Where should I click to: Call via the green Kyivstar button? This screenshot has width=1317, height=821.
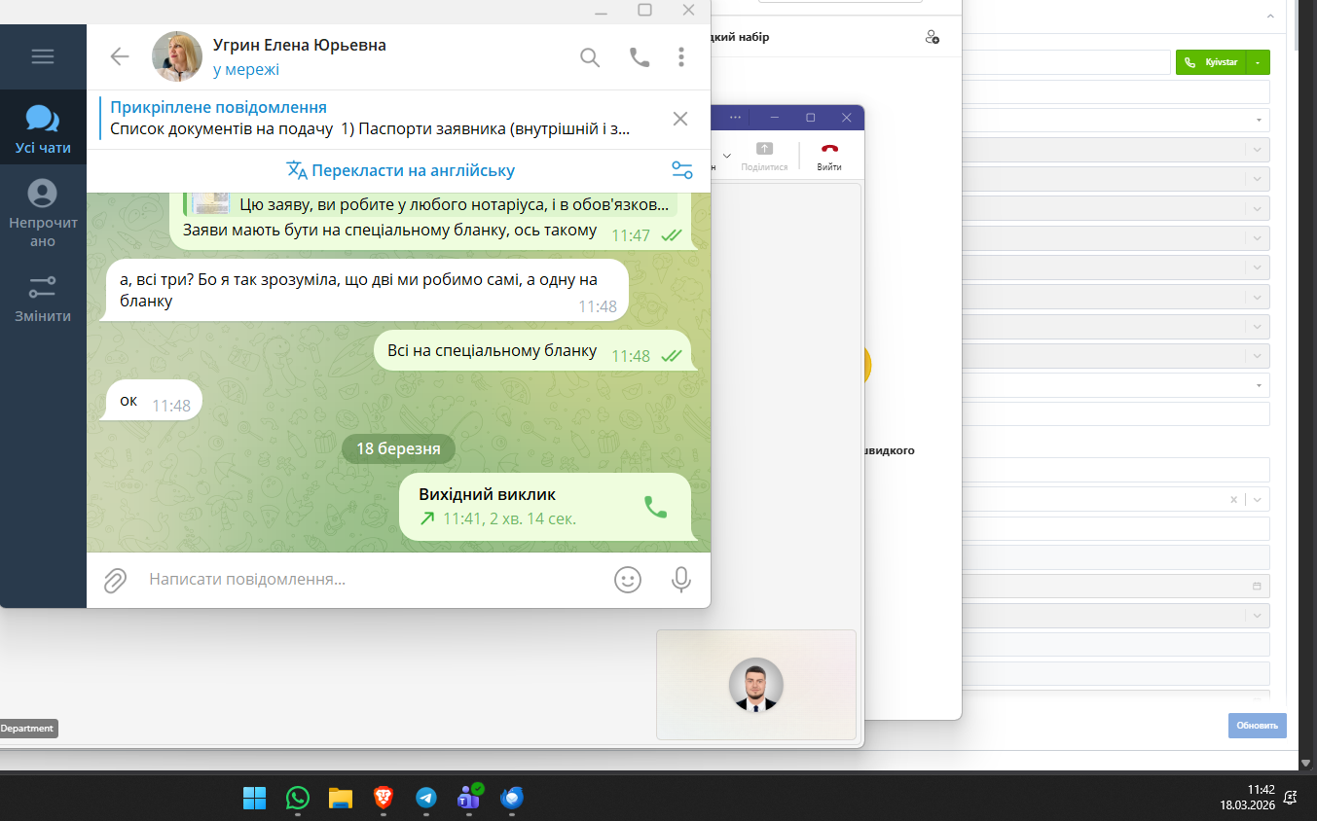tap(1211, 62)
